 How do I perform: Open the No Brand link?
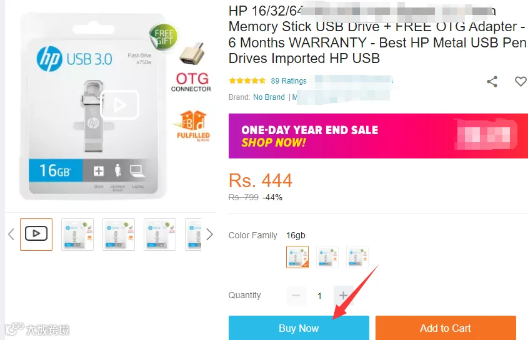click(269, 97)
